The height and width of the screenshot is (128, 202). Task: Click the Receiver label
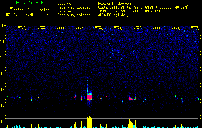[65, 11]
